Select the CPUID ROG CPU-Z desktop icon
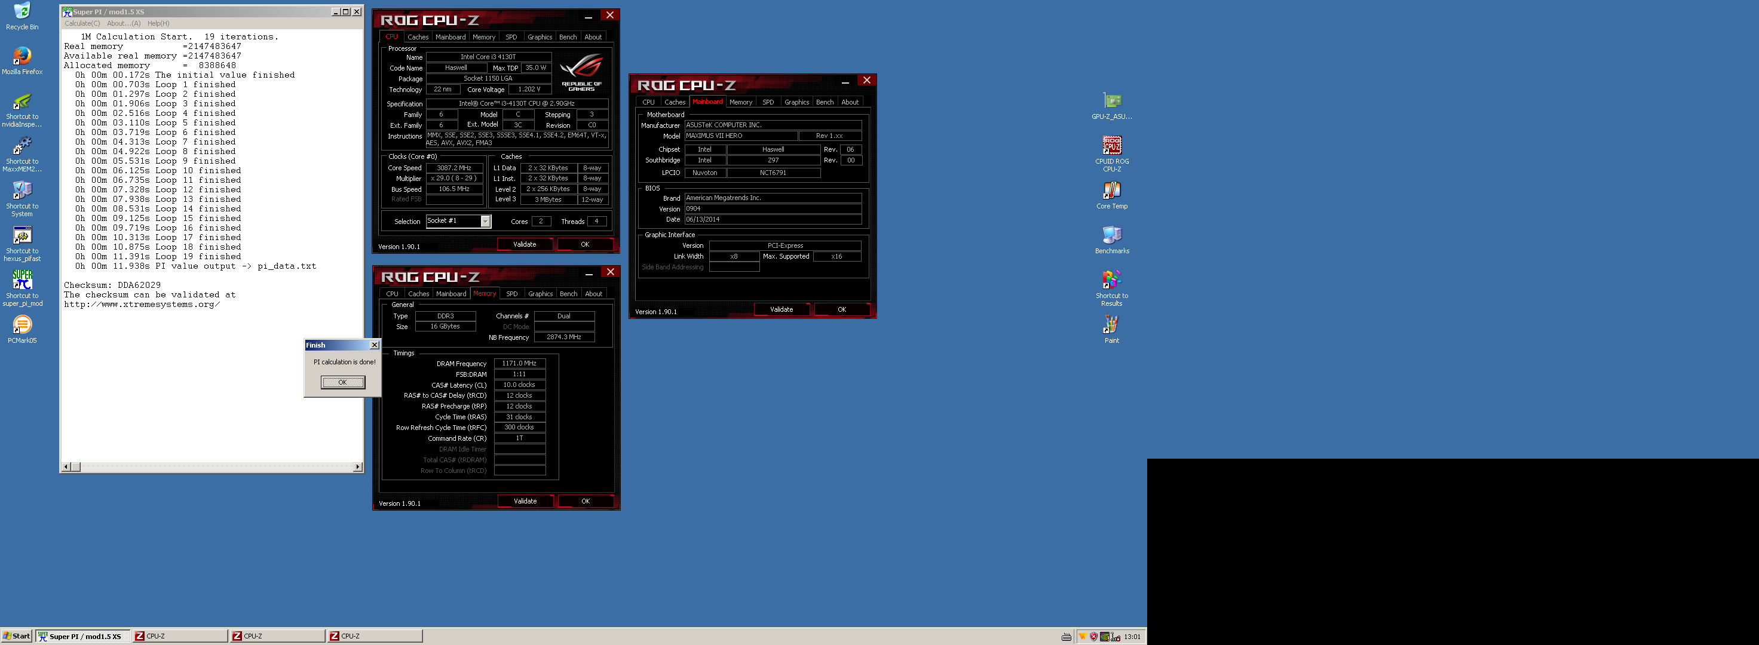This screenshot has width=1759, height=645. click(1112, 155)
